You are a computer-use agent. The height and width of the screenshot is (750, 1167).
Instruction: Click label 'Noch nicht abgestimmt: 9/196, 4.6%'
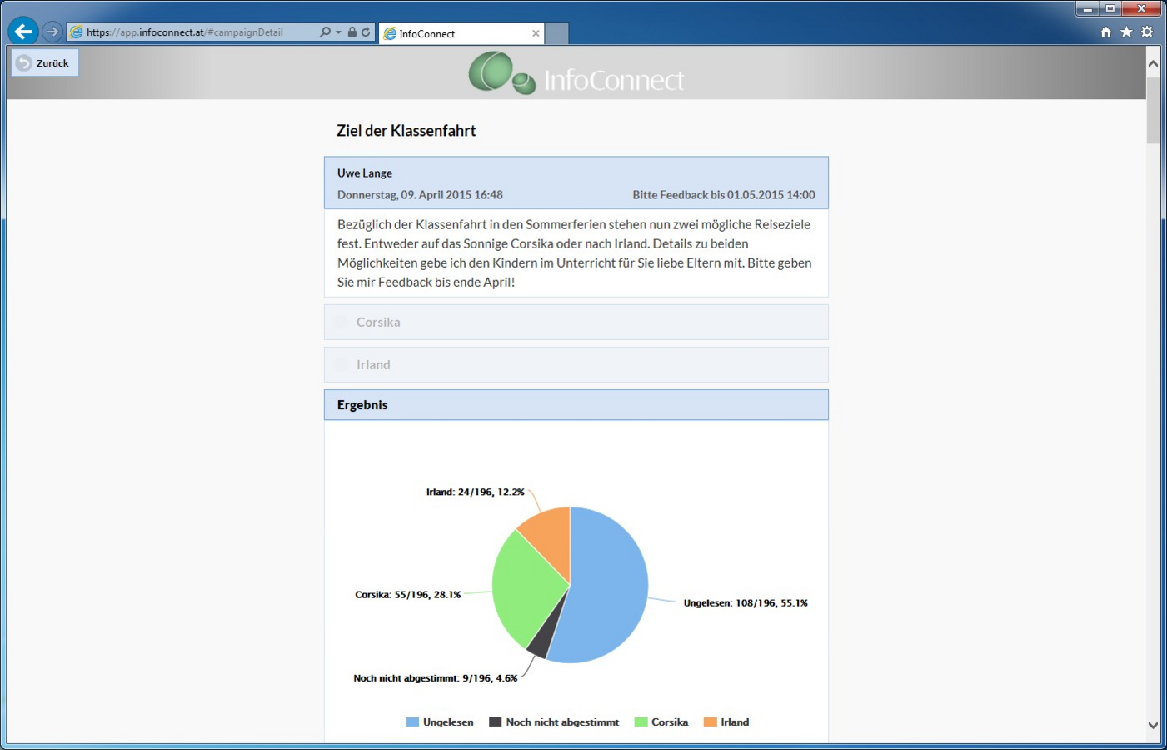pos(436,678)
